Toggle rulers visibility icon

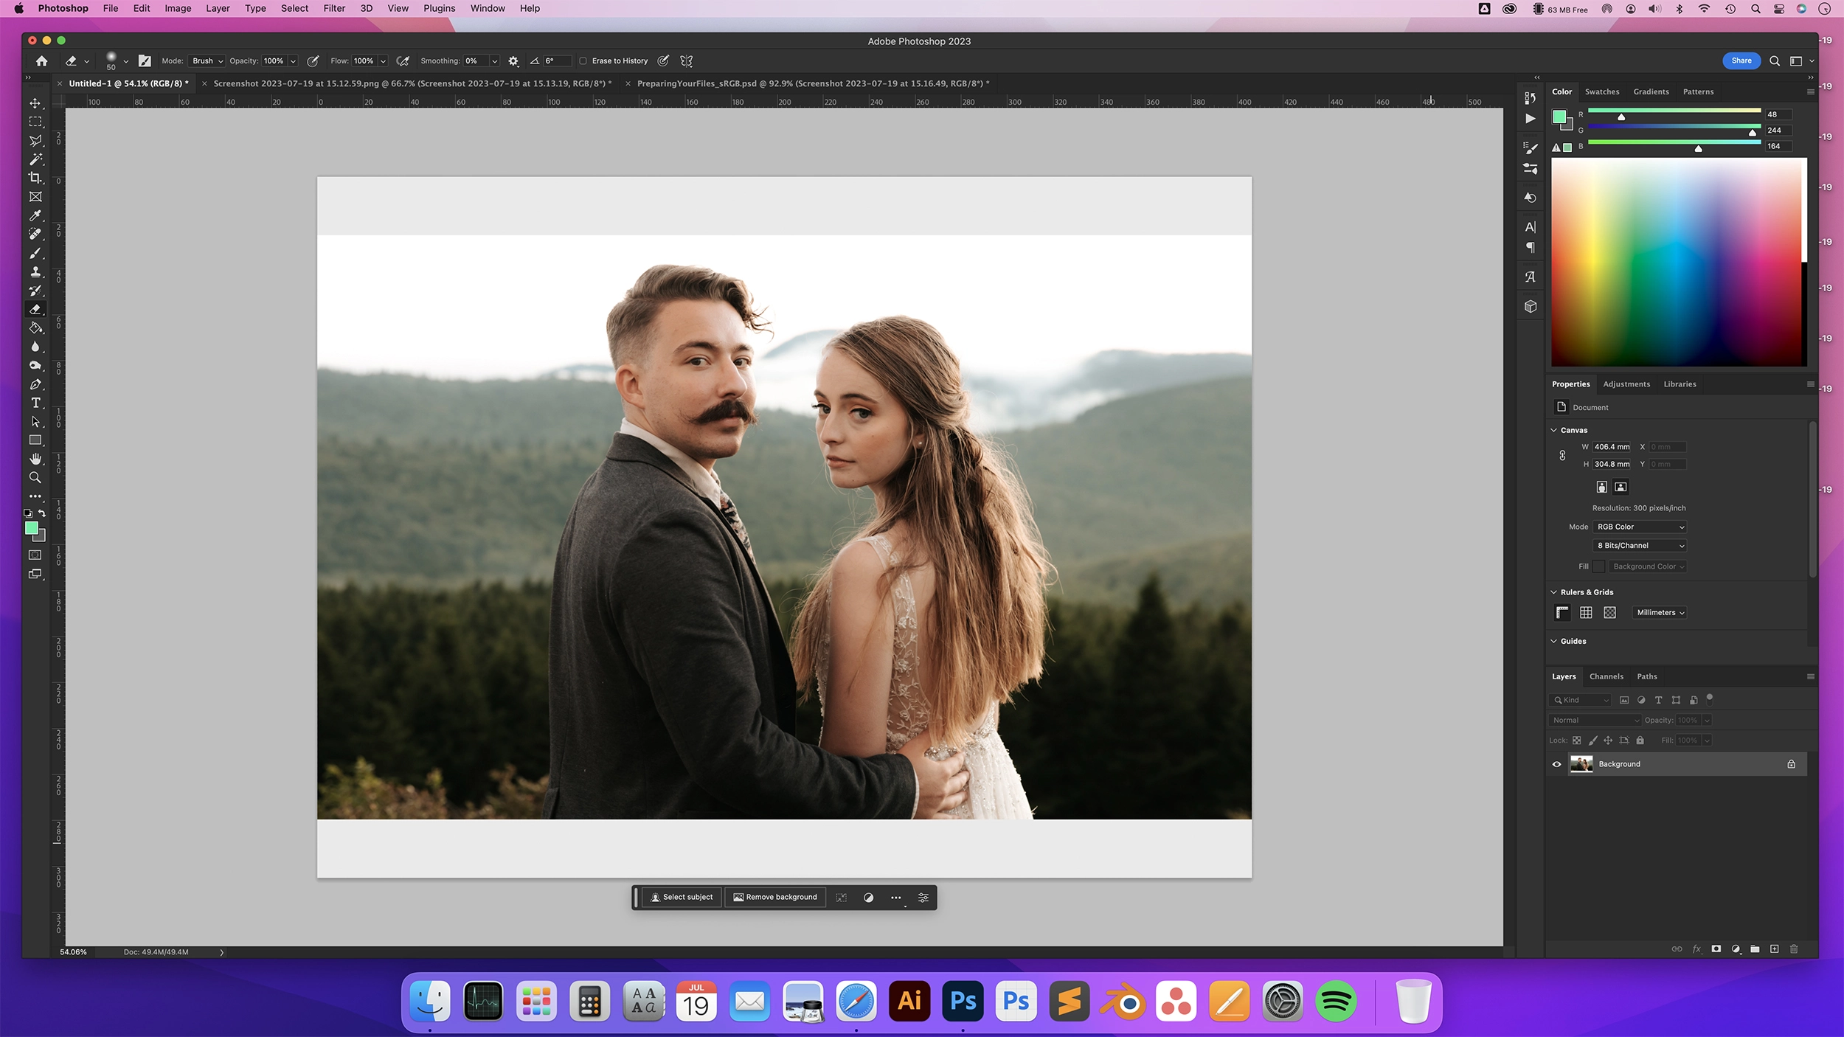[1562, 613]
